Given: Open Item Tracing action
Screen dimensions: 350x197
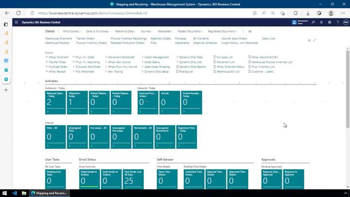Looking at the screenshot, I should click(114, 72).
